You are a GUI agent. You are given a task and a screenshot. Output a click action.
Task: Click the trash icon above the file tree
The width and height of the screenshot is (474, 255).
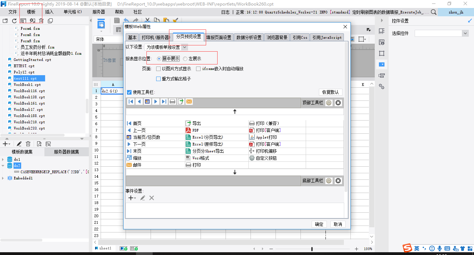point(41,21)
